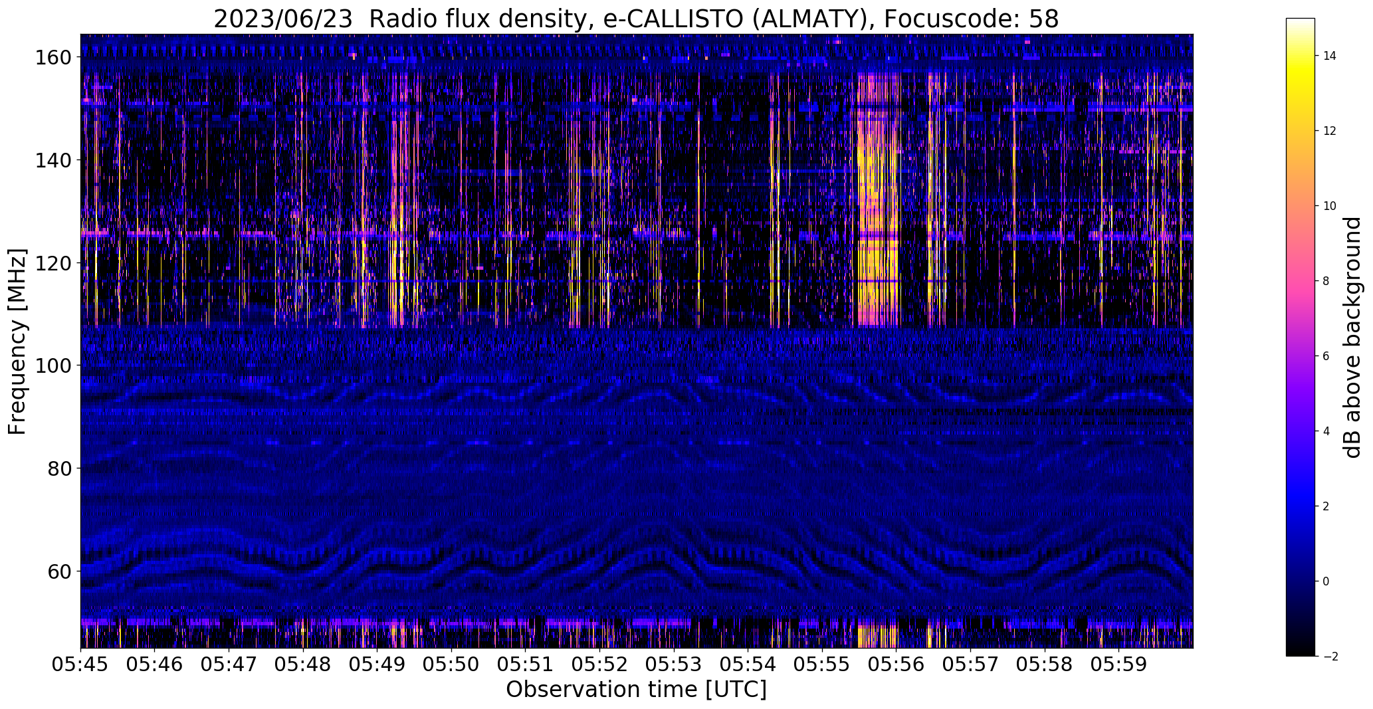Image resolution: width=1373 pixels, height=709 pixels.
Task: Click the 05:48 time tick label
Action: click(302, 664)
